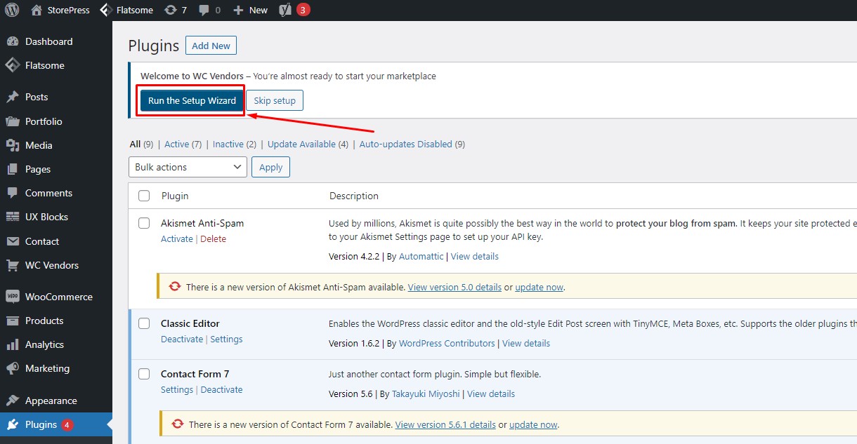Click the Yoast SEO icon with 3 notifications
The width and height of the screenshot is (857, 444).
pos(286,10)
